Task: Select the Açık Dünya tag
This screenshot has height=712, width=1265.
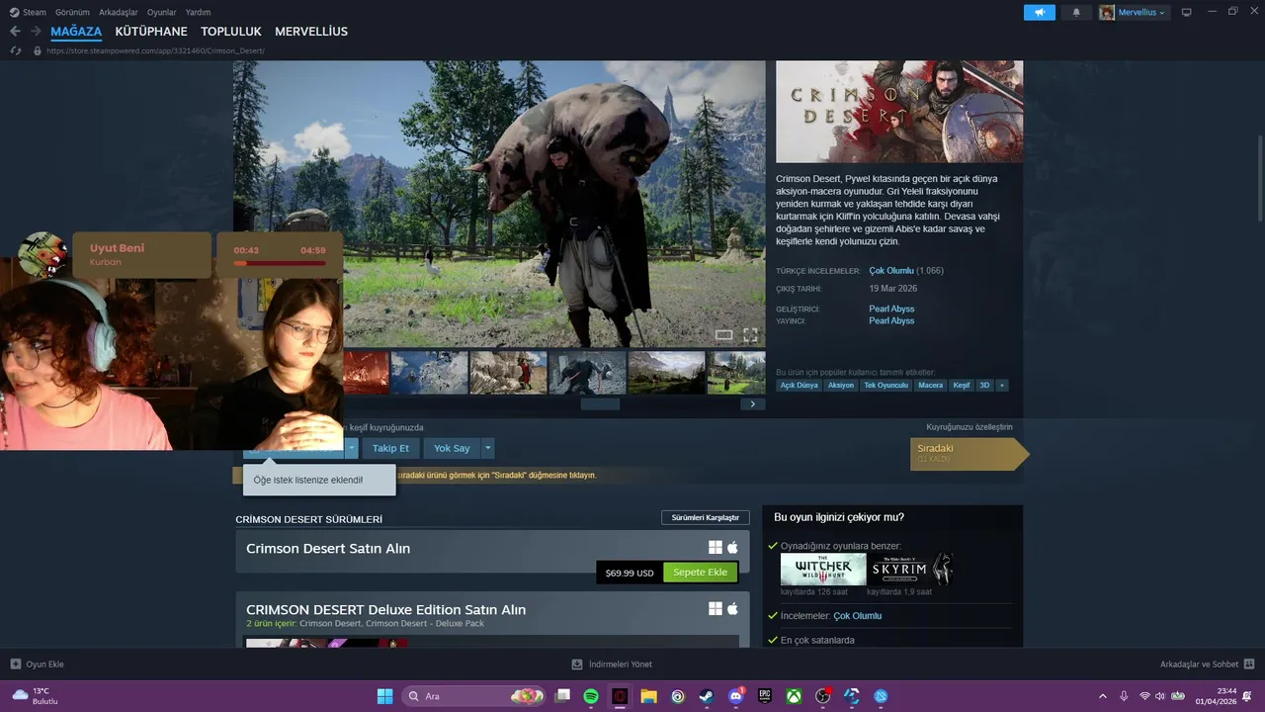Action: point(800,385)
